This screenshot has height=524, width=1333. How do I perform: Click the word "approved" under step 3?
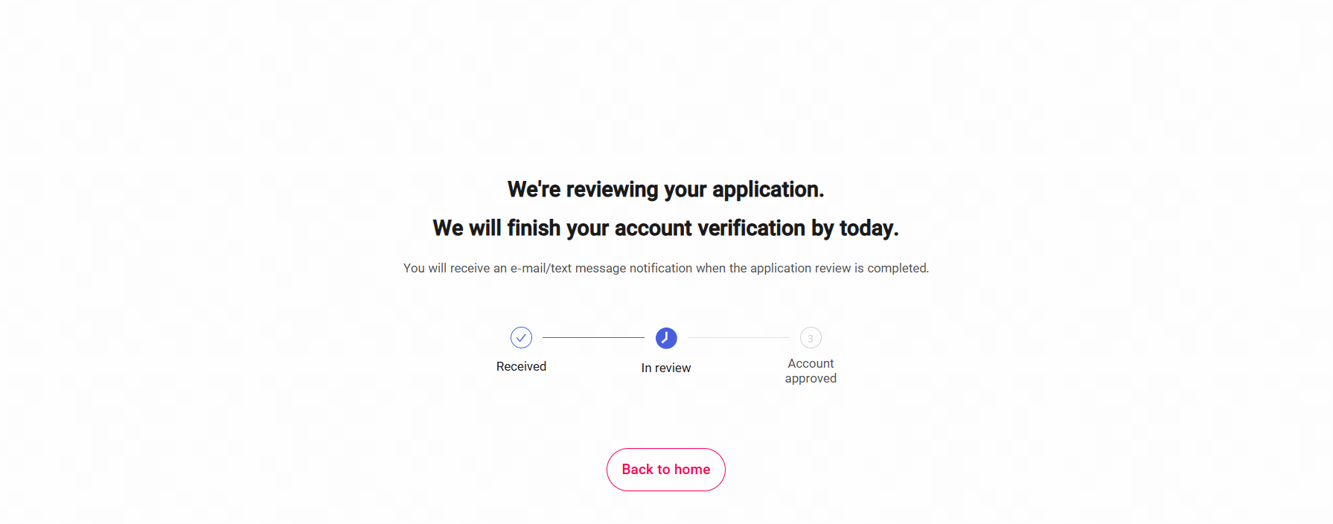[x=811, y=378]
